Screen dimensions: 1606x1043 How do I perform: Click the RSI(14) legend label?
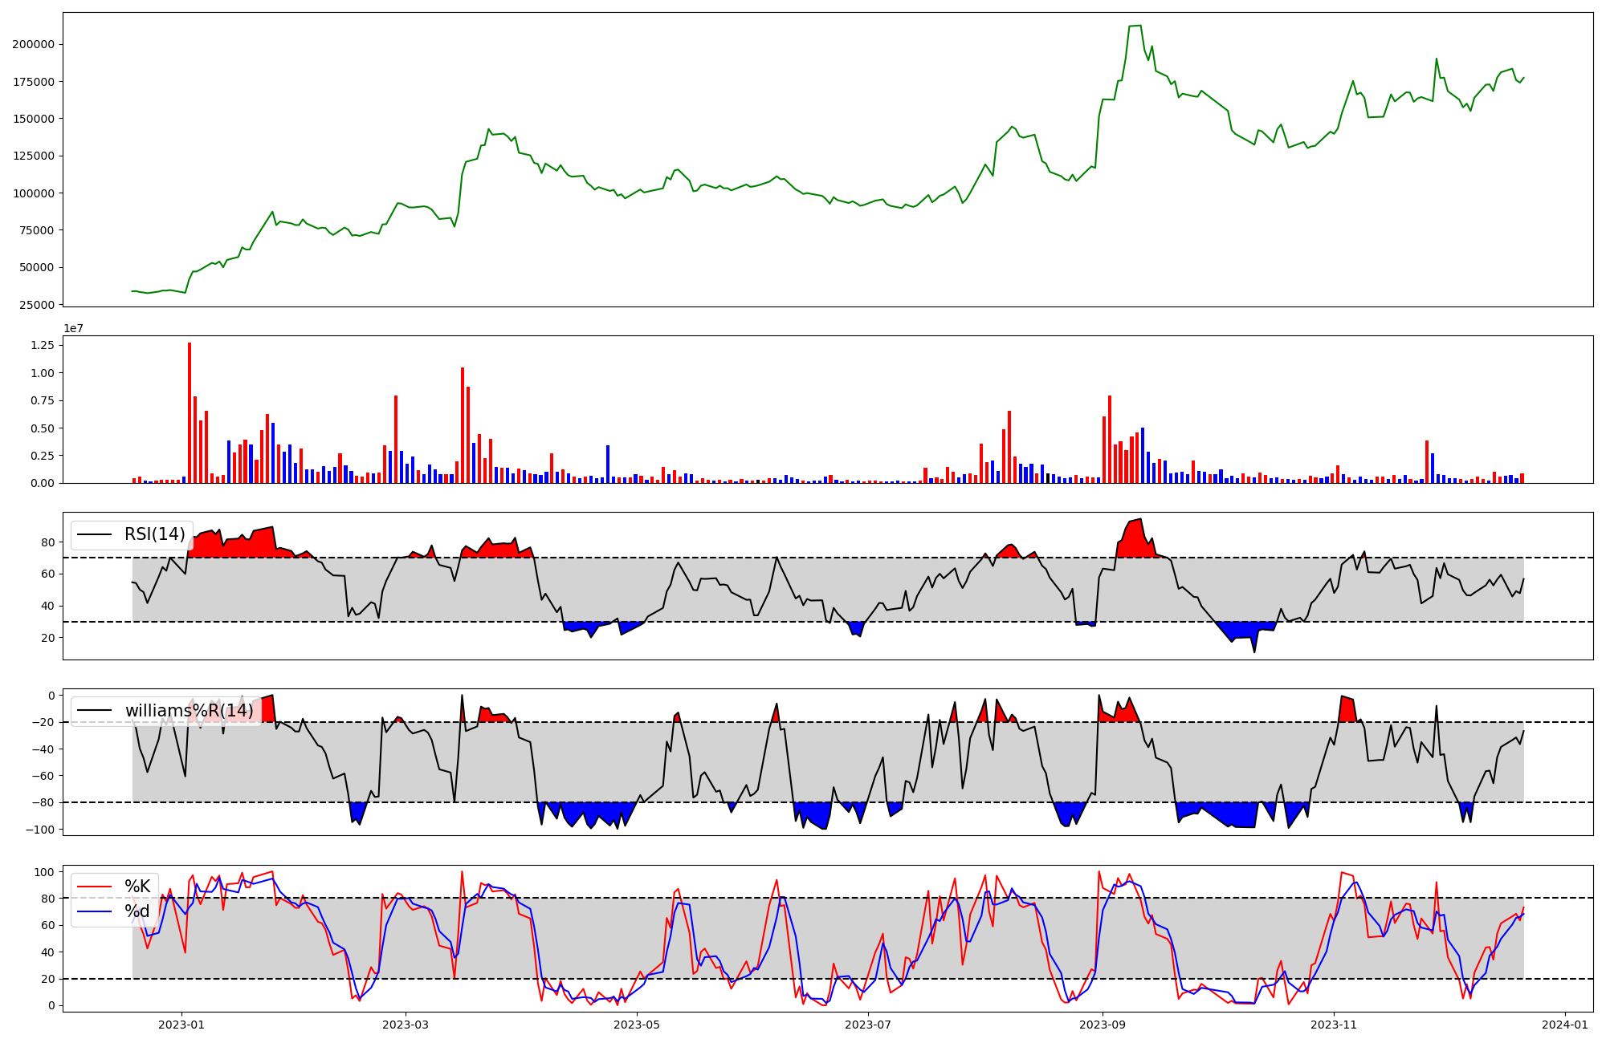coord(154,534)
